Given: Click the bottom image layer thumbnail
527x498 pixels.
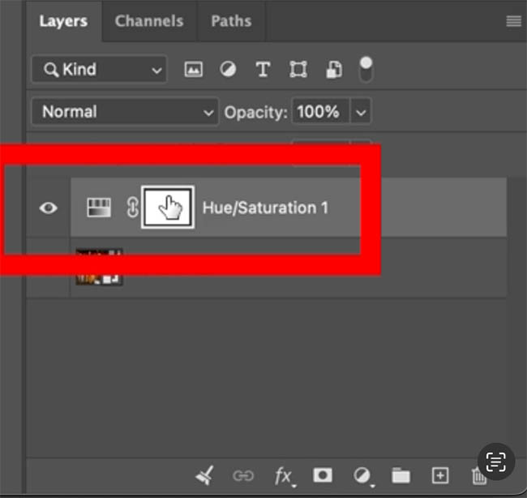Looking at the screenshot, I should pos(99,268).
